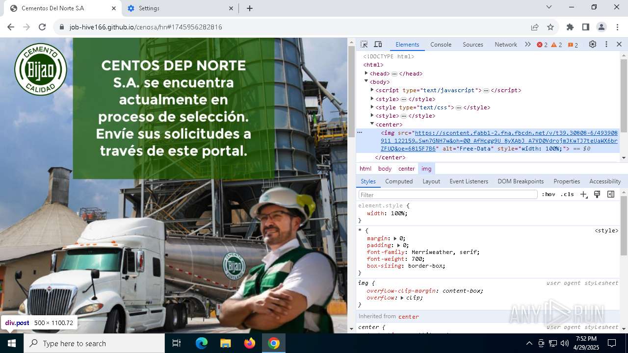Select the html breadcrumb
Viewport: 628px width, 353px height.
(366, 168)
